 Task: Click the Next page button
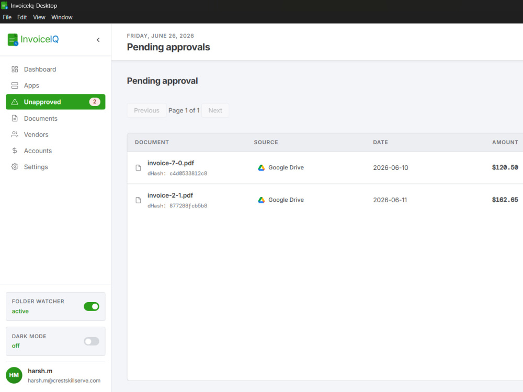tap(215, 110)
